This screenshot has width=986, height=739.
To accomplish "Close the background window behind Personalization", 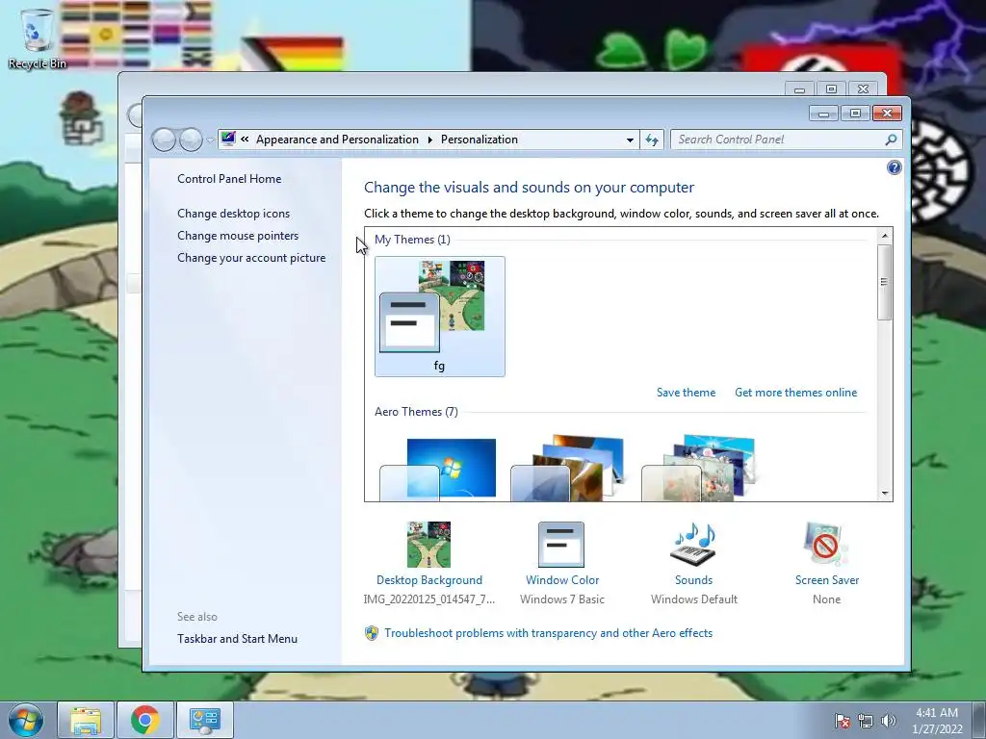I will coord(864,89).
